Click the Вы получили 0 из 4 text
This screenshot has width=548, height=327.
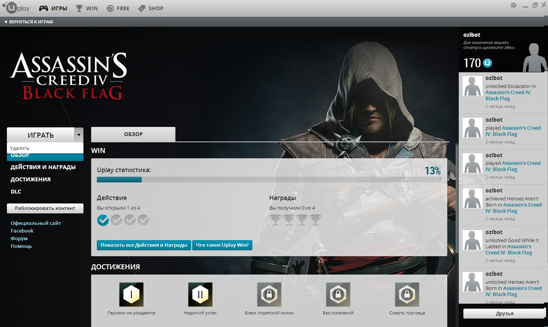[292, 208]
